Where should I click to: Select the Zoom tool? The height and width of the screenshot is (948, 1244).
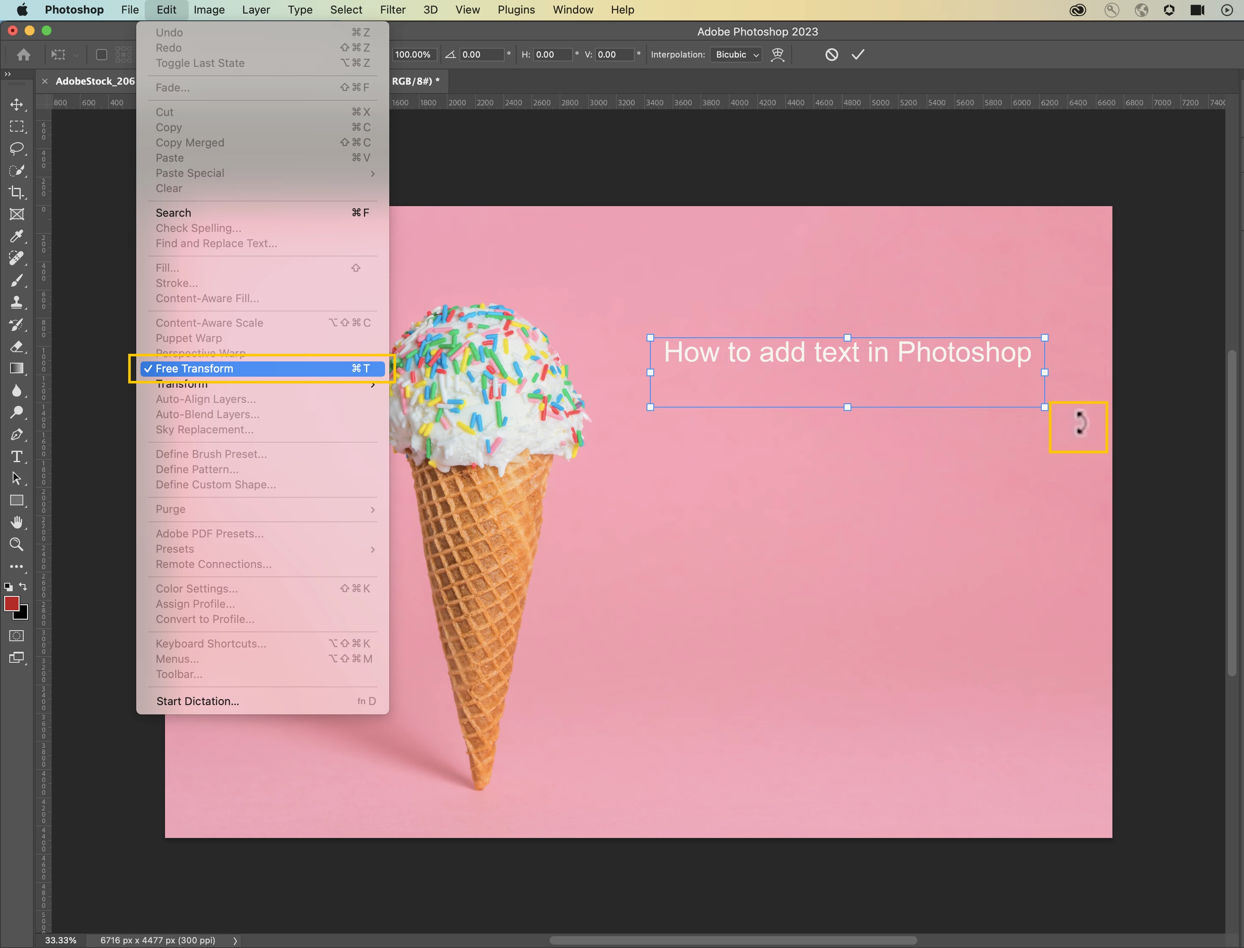pos(17,545)
